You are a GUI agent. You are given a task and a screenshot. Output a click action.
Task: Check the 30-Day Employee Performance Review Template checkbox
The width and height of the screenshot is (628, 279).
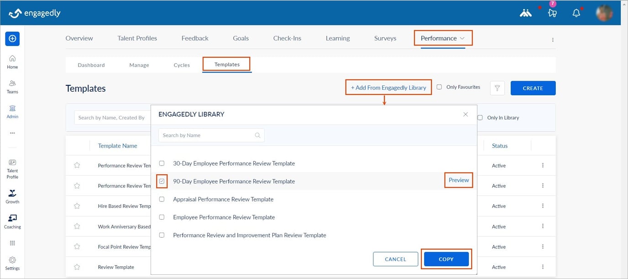pyautogui.click(x=162, y=163)
